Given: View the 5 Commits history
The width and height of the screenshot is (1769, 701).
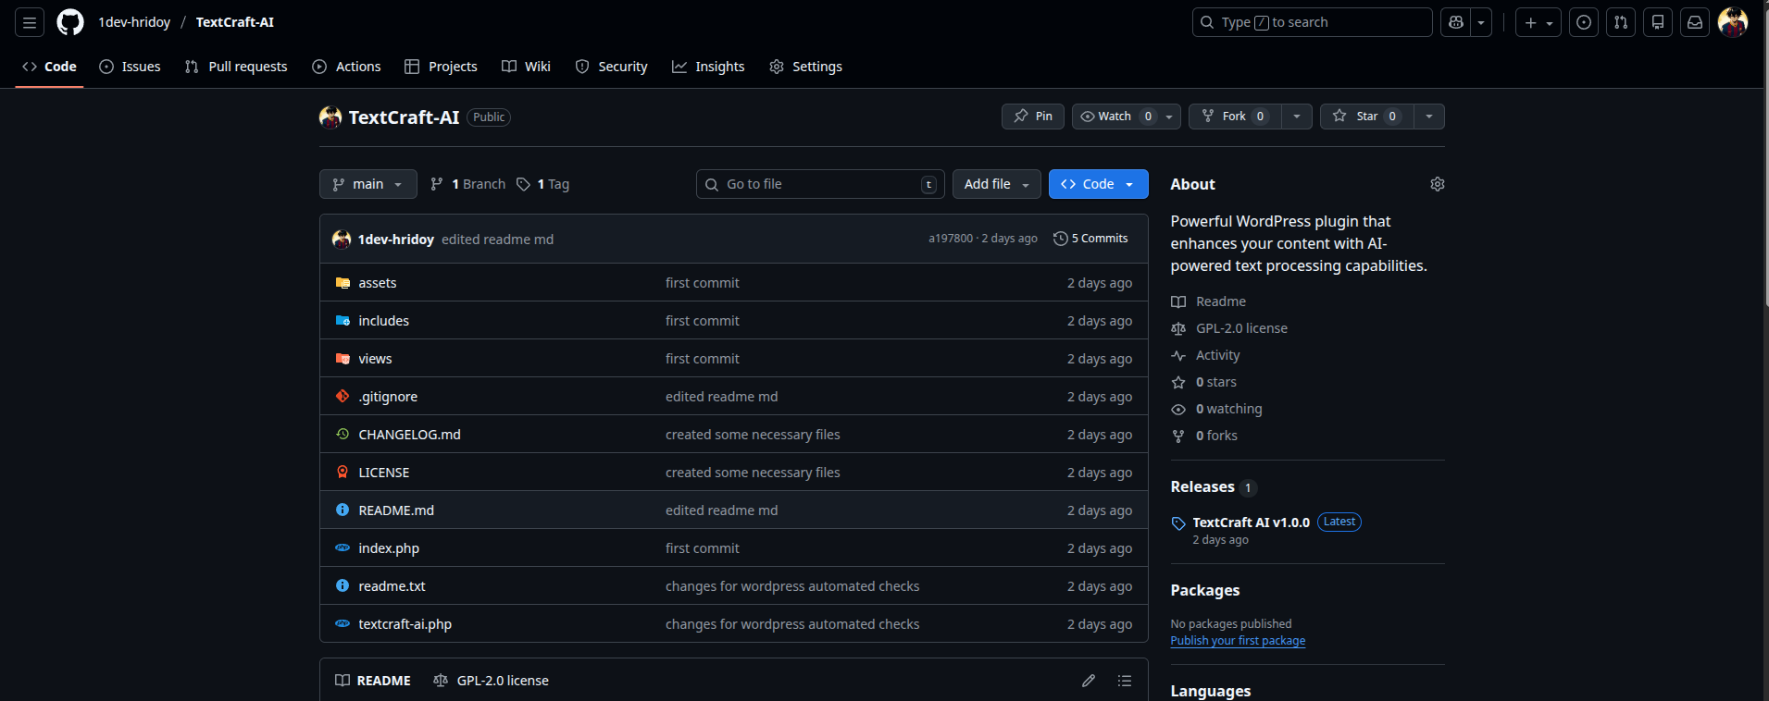Looking at the screenshot, I should [1090, 239].
